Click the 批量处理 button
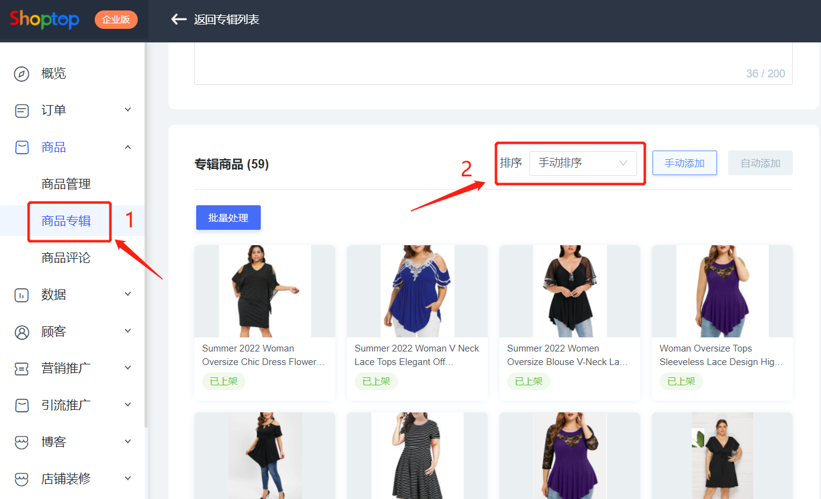This screenshot has width=821, height=499. coord(228,218)
